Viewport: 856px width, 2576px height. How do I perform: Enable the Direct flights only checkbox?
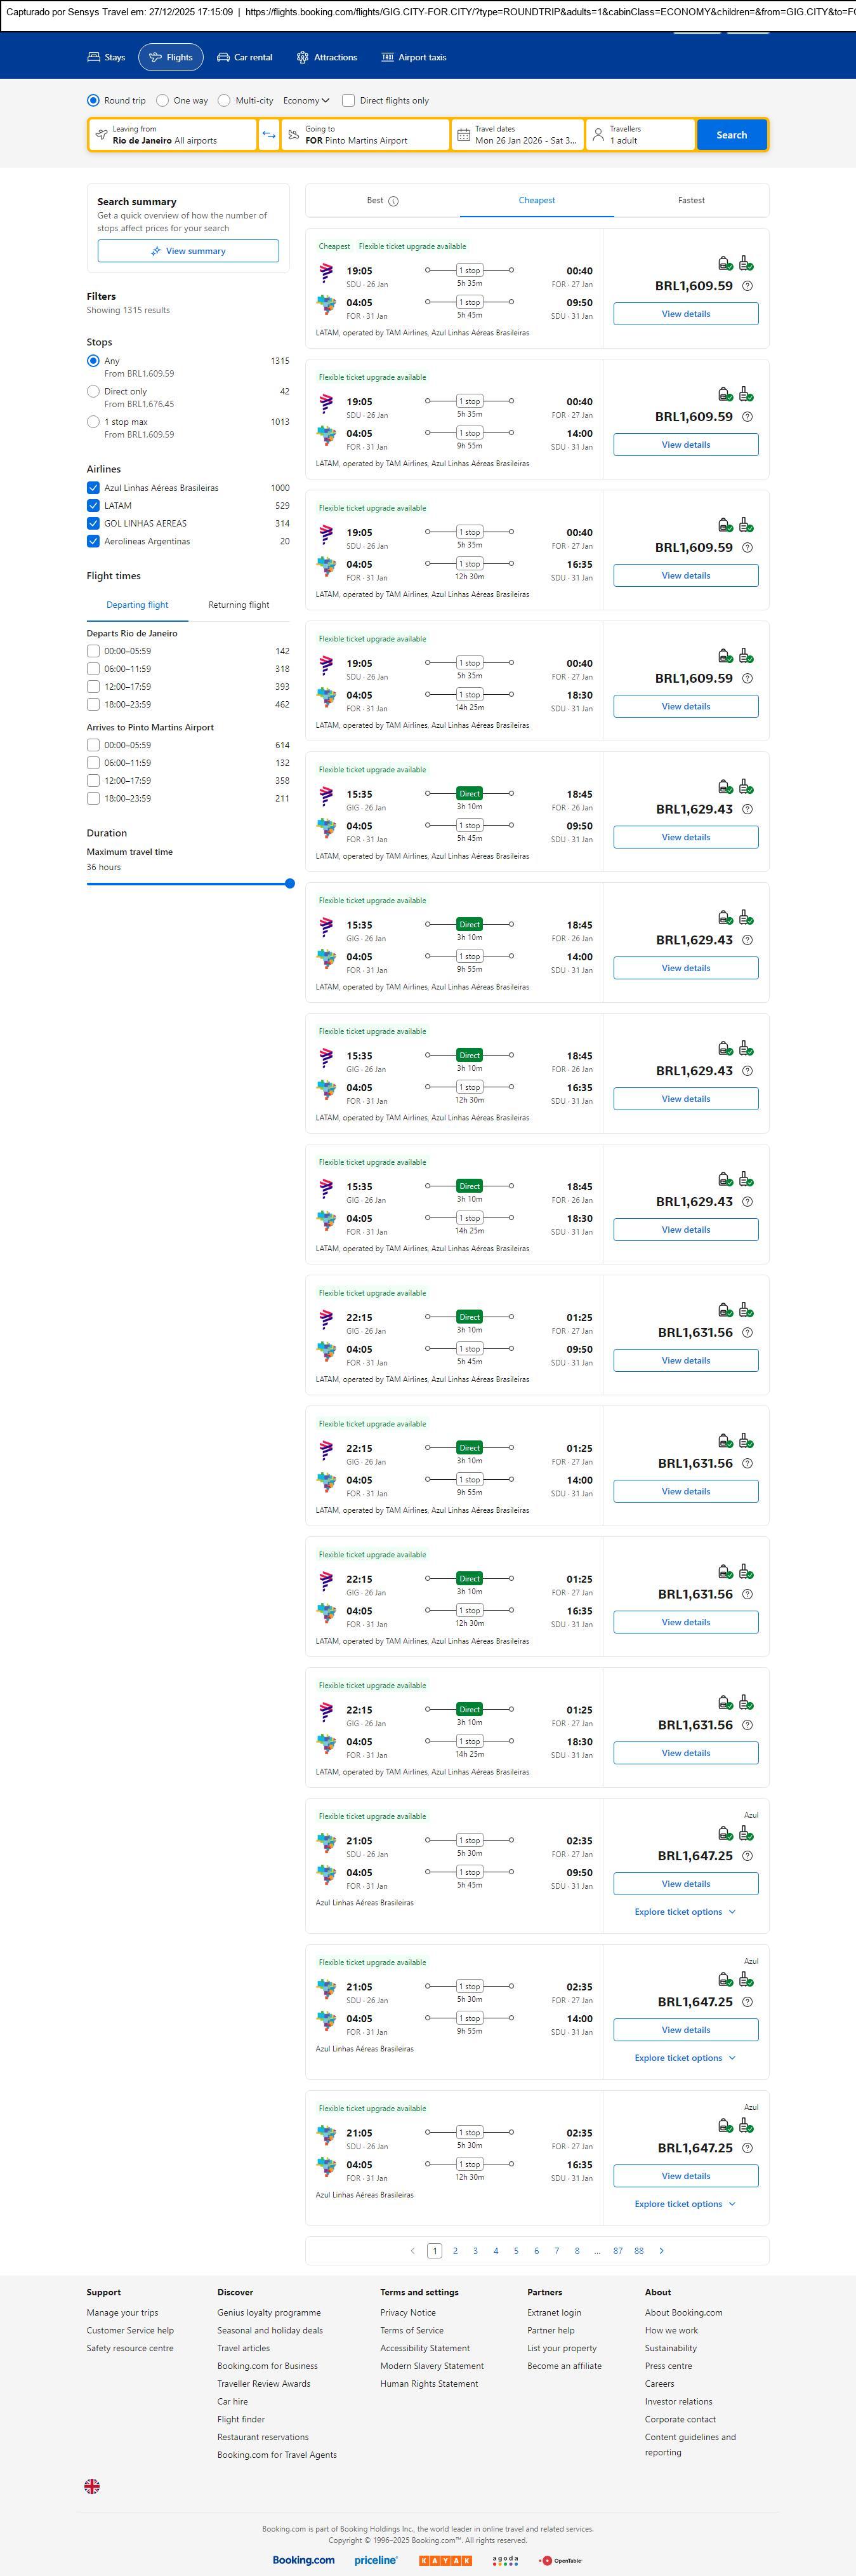(x=348, y=101)
